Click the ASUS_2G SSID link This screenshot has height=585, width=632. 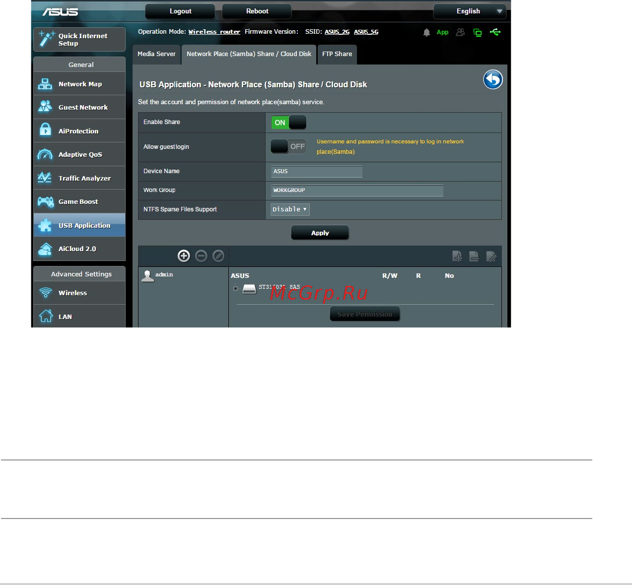pos(337,32)
